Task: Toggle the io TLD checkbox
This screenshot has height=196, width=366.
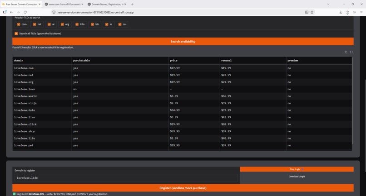Action: 107,24
